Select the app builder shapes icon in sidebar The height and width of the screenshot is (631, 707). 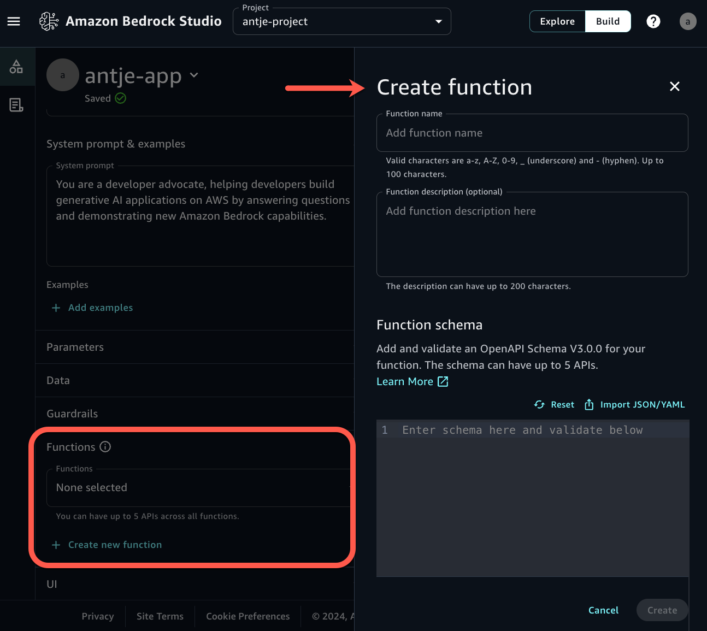coord(17,66)
